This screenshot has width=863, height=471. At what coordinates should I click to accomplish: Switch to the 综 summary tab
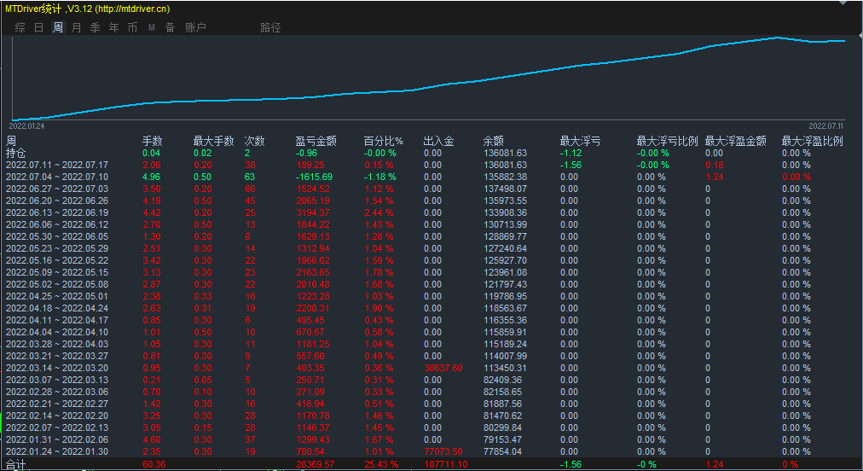click(20, 27)
